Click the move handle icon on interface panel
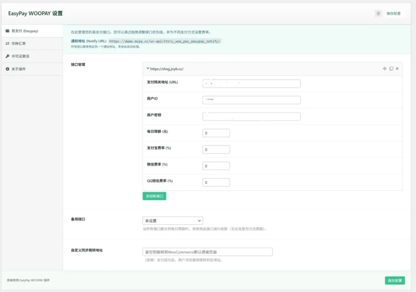The width and height of the screenshot is (416, 292). click(x=385, y=69)
